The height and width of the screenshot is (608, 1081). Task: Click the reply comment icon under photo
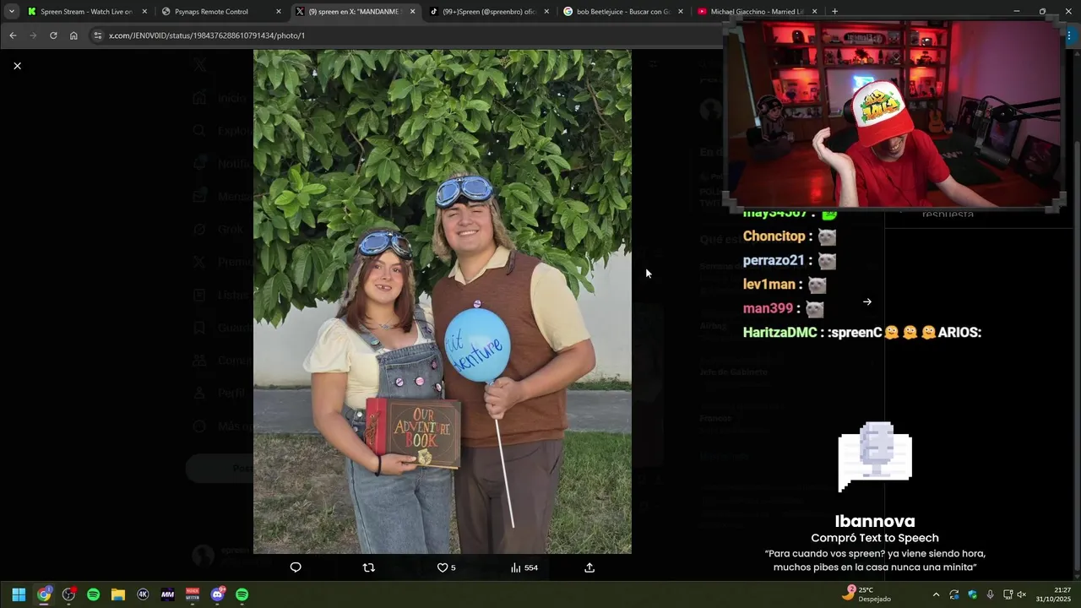pyautogui.click(x=296, y=567)
